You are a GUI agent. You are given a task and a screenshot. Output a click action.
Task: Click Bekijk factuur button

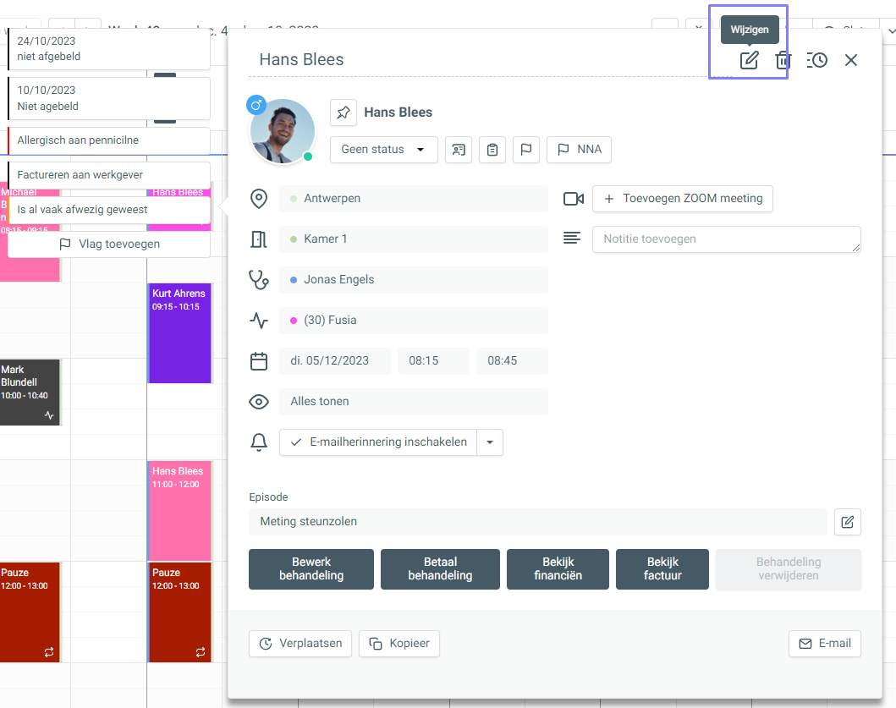(662, 569)
